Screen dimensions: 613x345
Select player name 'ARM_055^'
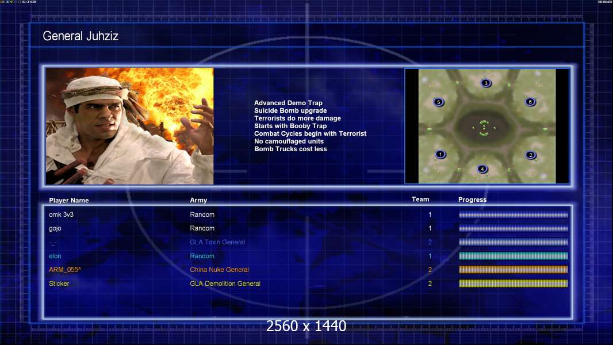pyautogui.click(x=65, y=270)
